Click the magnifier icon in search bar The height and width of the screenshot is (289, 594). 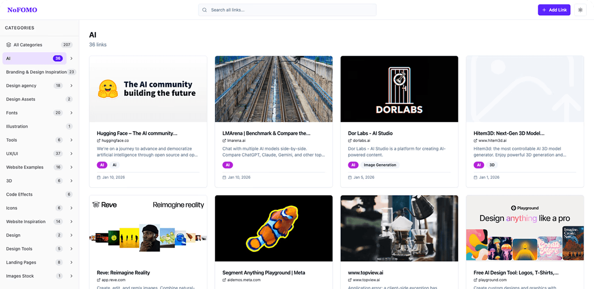click(x=204, y=10)
